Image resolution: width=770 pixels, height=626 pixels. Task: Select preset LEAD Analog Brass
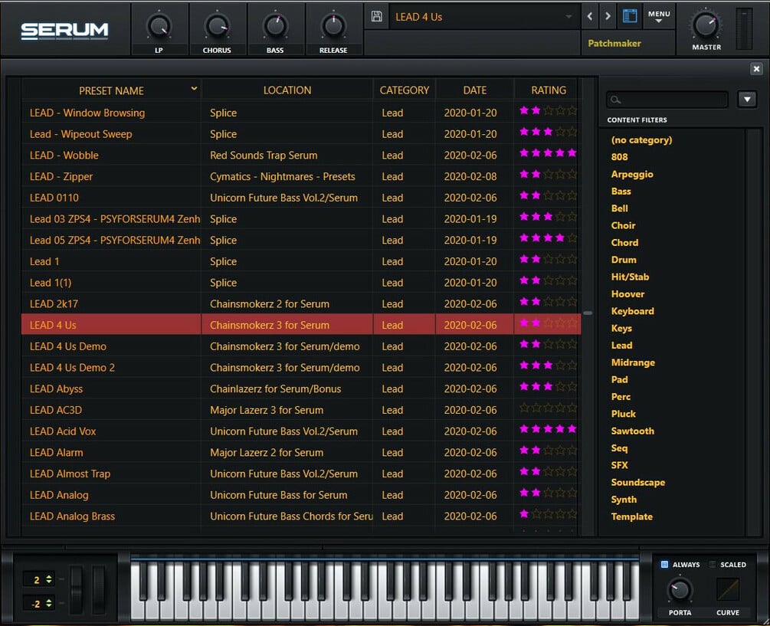click(72, 516)
